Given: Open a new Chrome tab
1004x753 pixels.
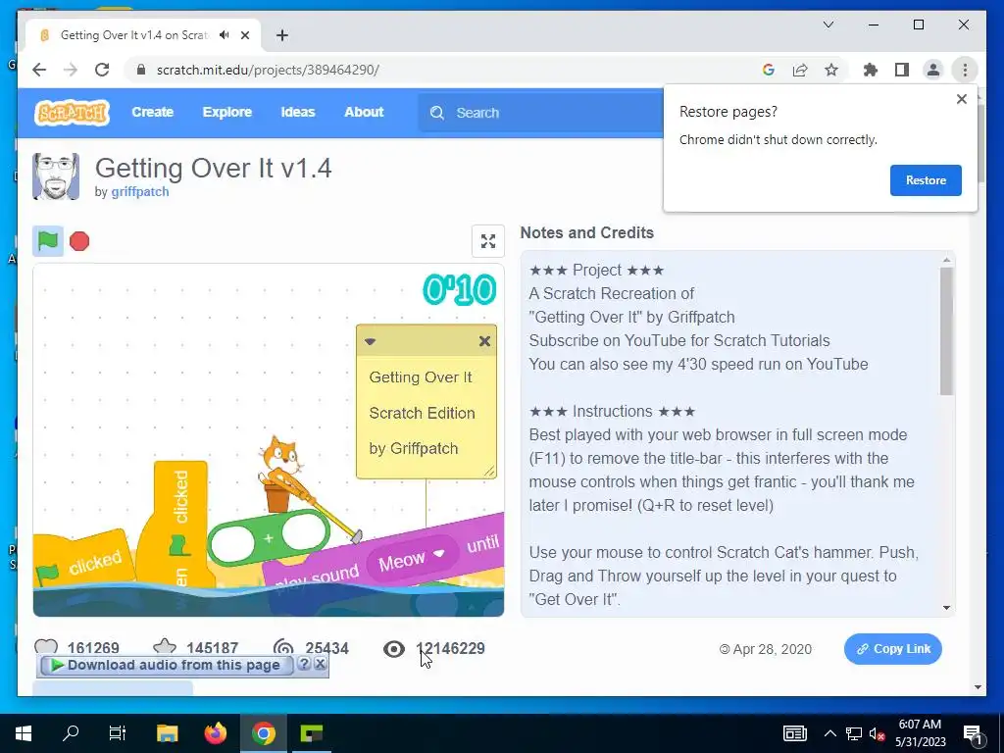Looking at the screenshot, I should point(281,35).
